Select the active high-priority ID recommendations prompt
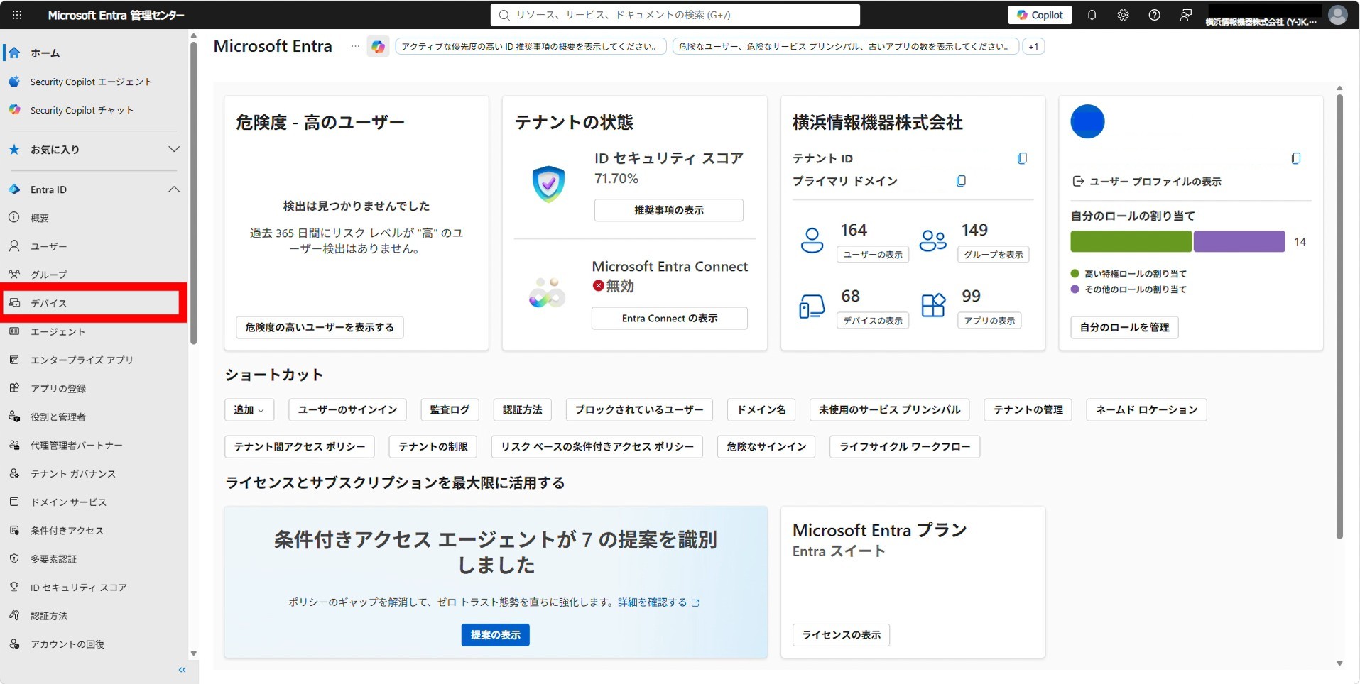This screenshot has height=684, width=1360. point(530,47)
